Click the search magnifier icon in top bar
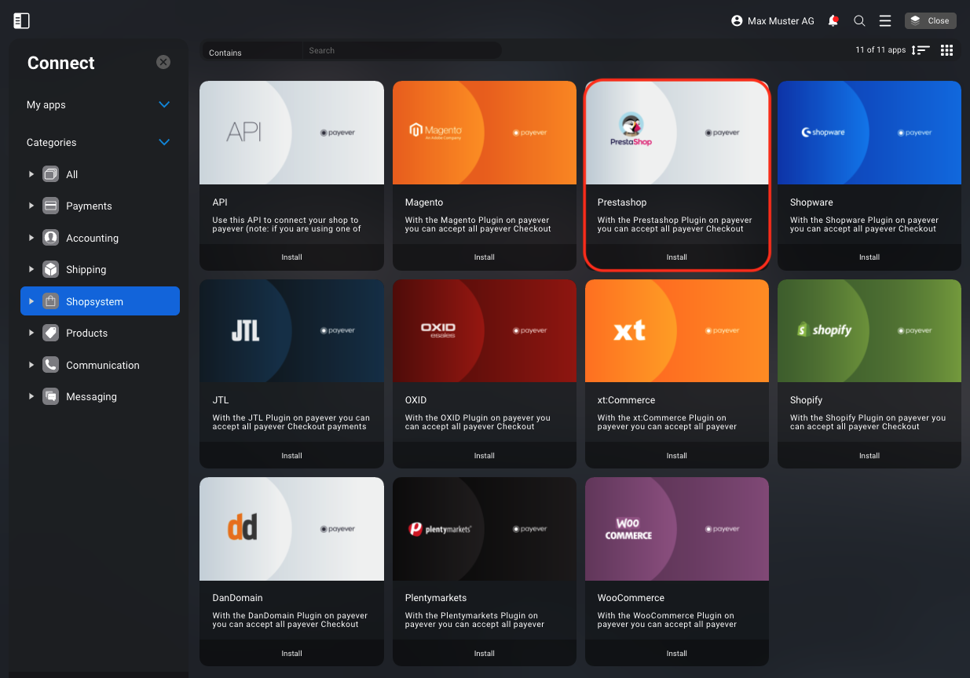 click(859, 21)
